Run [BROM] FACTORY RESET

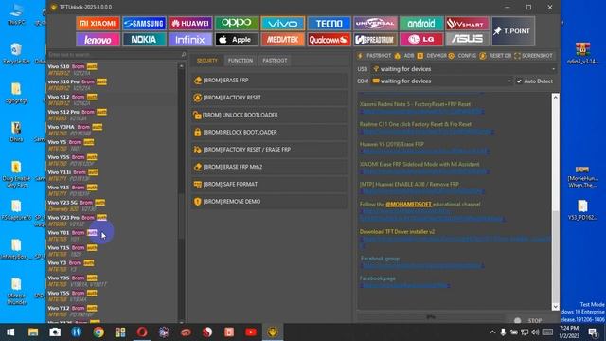tap(269, 98)
